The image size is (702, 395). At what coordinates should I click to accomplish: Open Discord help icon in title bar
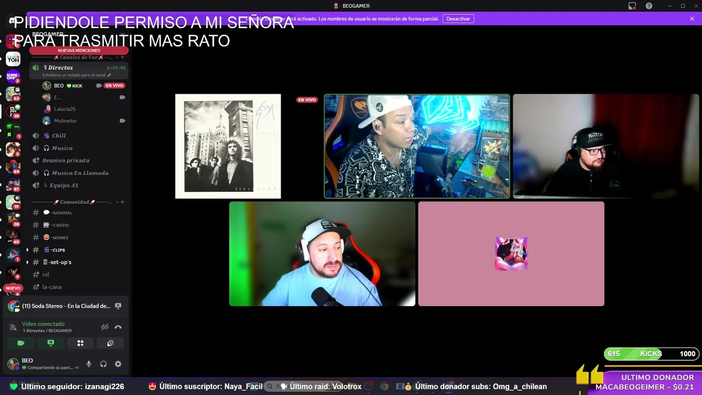coord(649,5)
